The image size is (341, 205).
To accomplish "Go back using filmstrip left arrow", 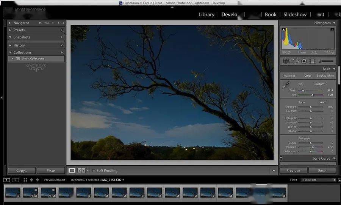I will pos(31,180).
